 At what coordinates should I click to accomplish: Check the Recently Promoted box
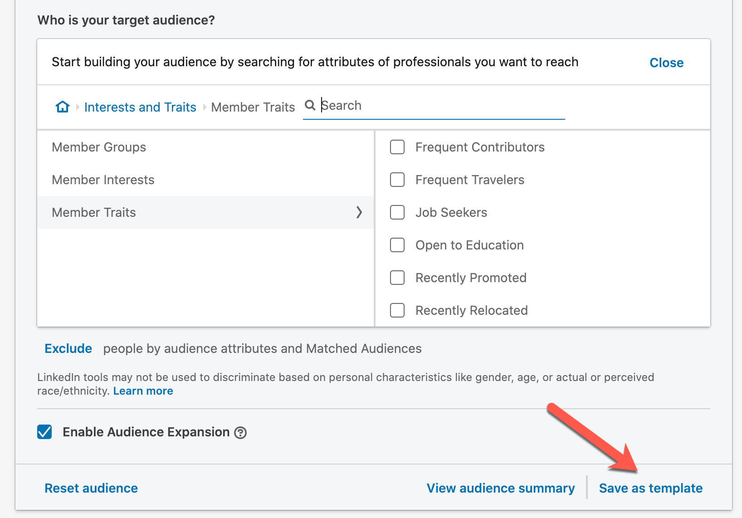[397, 278]
